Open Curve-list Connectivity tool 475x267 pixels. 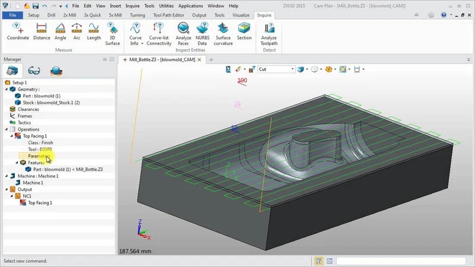tap(159, 34)
